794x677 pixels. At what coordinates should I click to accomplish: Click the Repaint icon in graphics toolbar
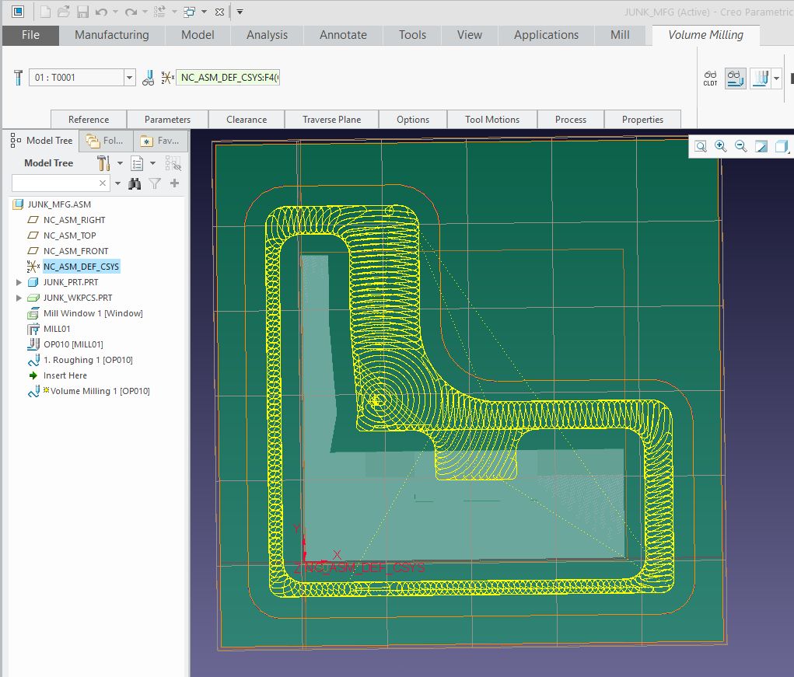point(761,146)
